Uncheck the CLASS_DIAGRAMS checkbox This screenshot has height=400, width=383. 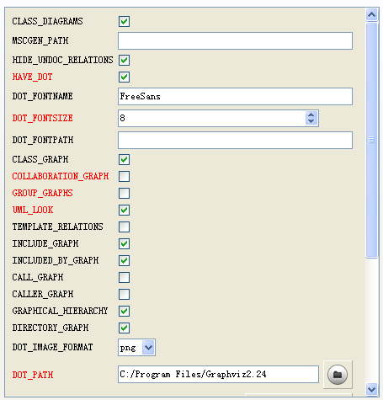124,21
